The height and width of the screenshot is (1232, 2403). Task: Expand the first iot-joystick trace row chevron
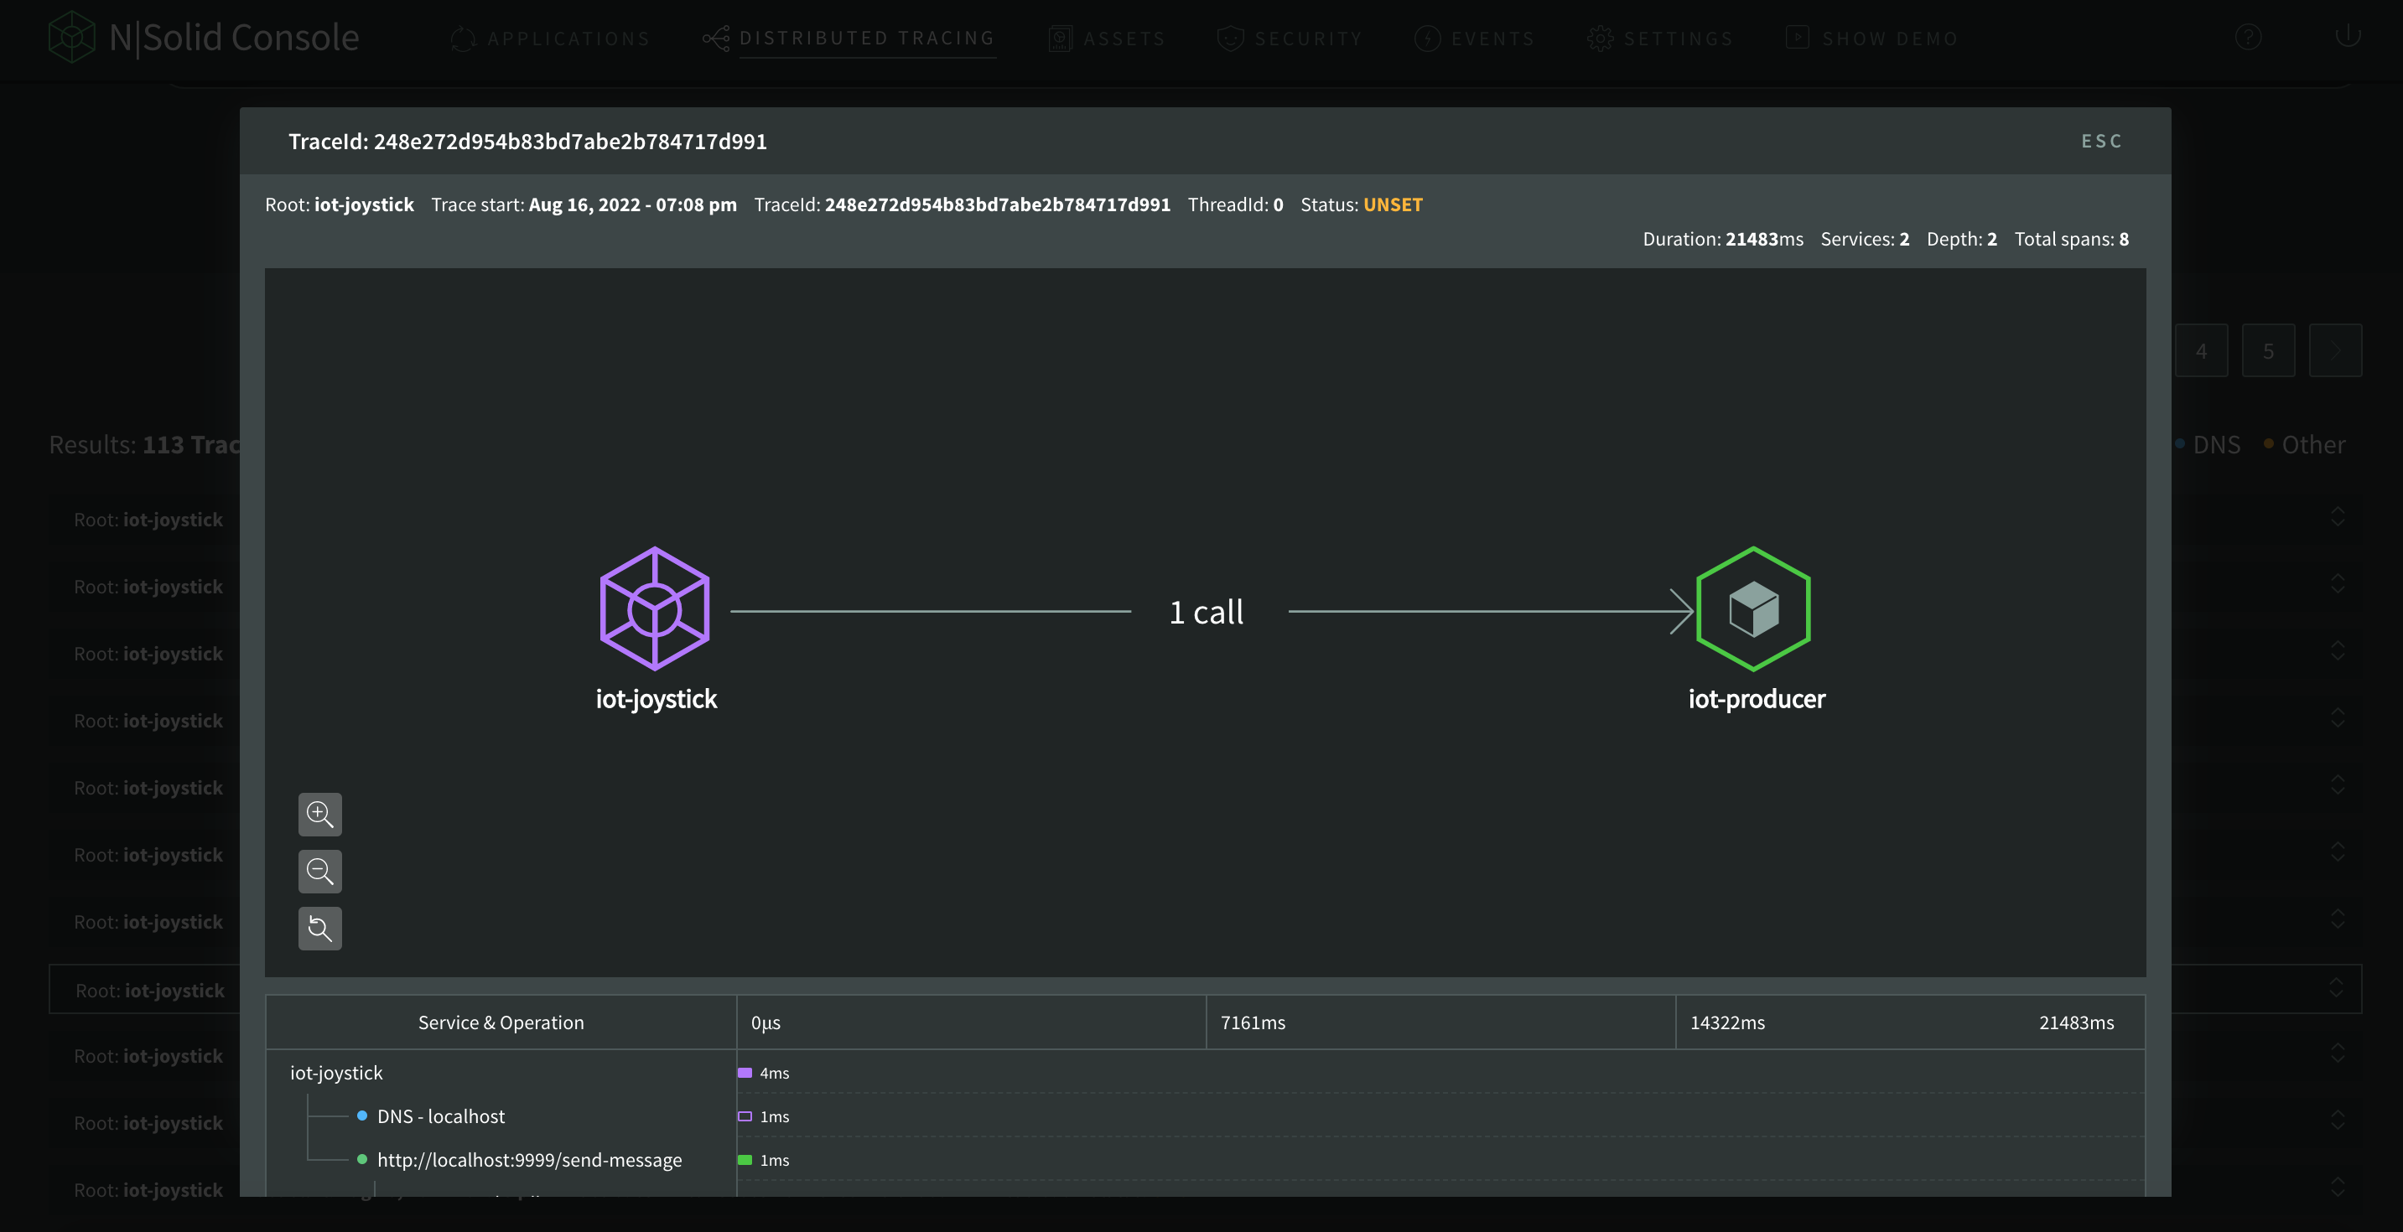(2337, 516)
